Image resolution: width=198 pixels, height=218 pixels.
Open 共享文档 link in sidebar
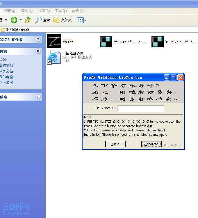6,71
